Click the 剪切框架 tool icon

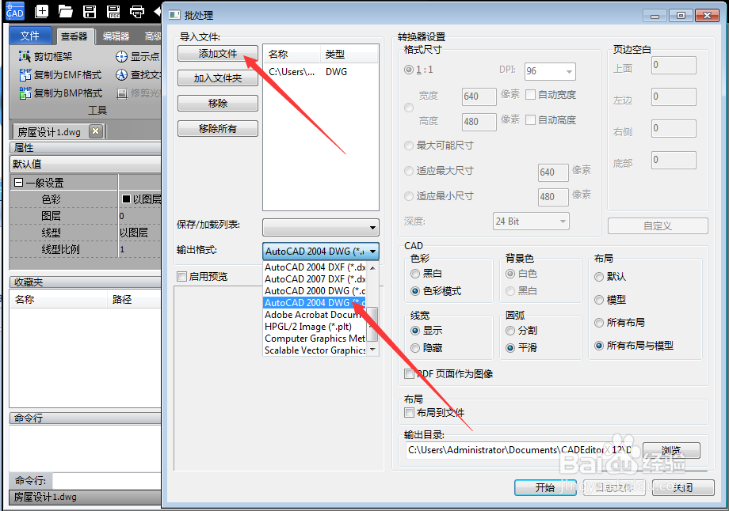coord(25,57)
